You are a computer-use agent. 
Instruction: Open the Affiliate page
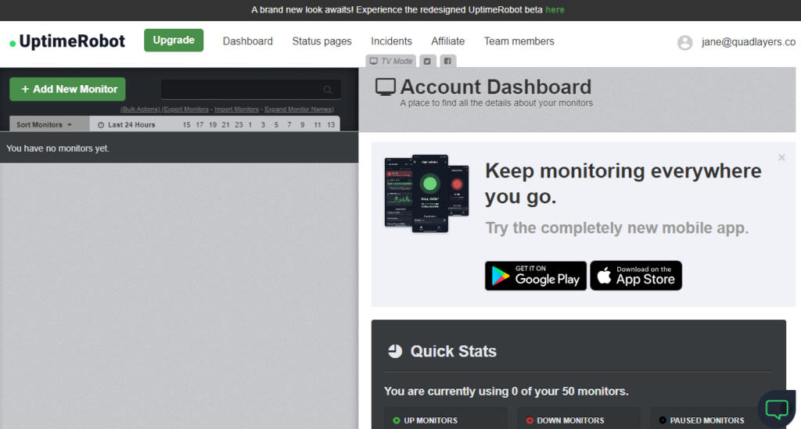tap(448, 41)
